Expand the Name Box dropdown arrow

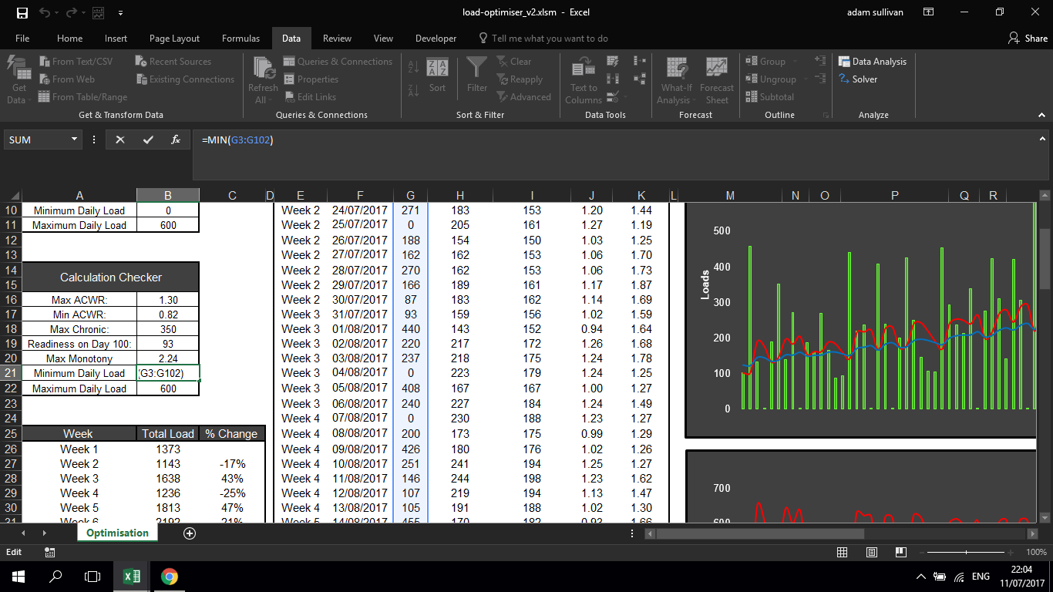coord(75,140)
